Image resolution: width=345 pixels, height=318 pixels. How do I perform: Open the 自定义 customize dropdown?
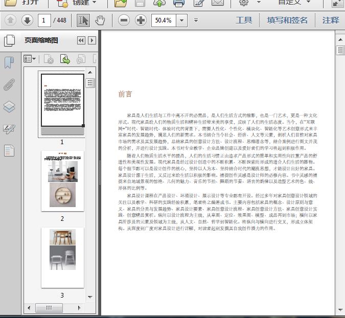294,2
